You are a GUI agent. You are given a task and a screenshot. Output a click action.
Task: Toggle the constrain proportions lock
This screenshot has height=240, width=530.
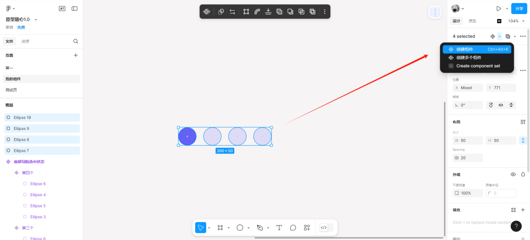pos(523,140)
